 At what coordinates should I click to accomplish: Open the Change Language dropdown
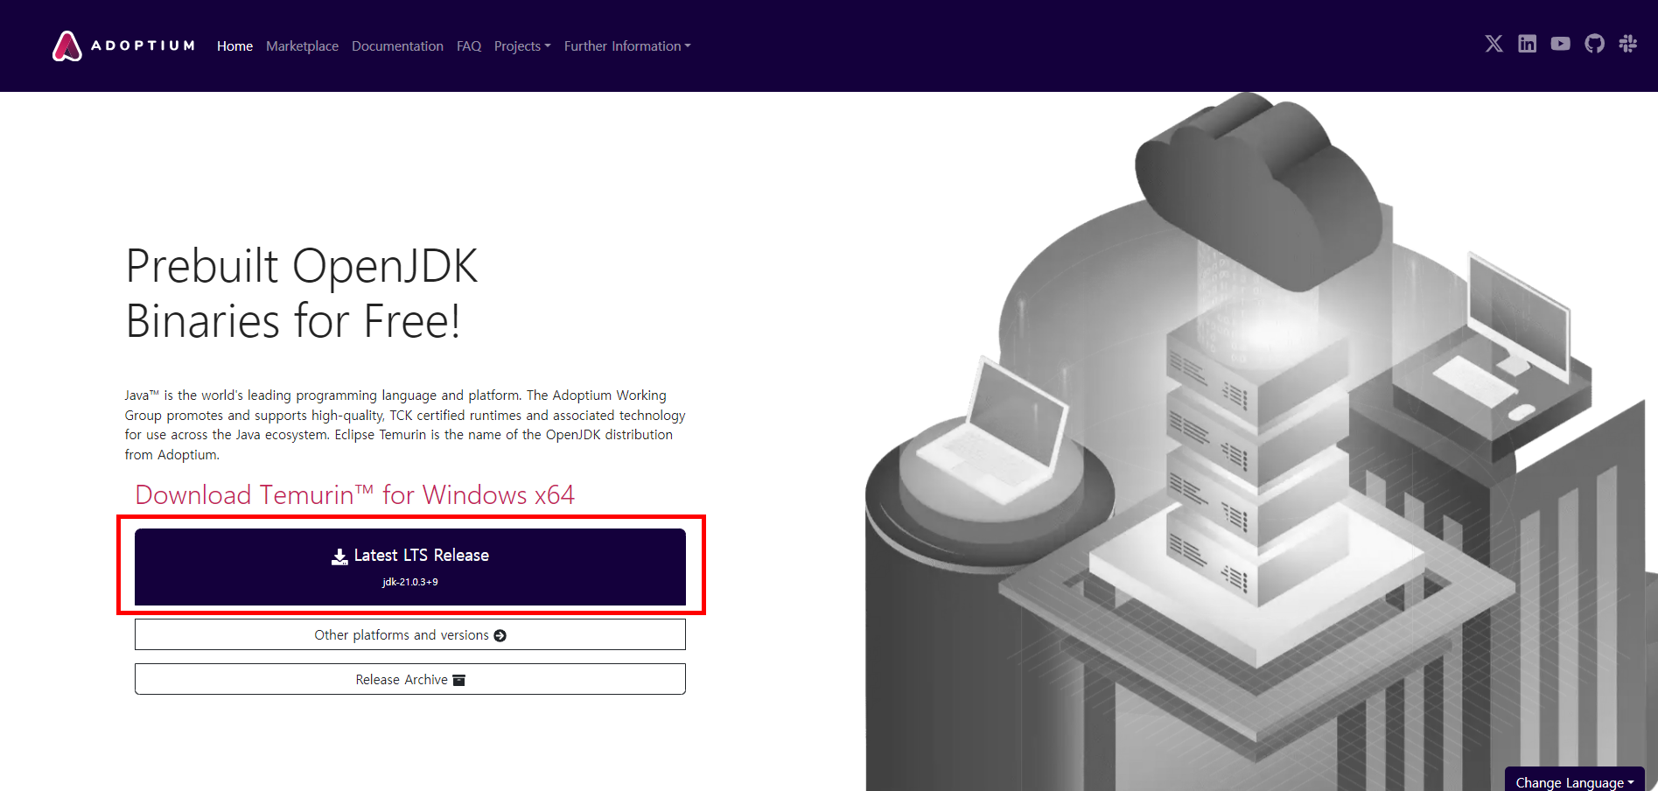1574,781
